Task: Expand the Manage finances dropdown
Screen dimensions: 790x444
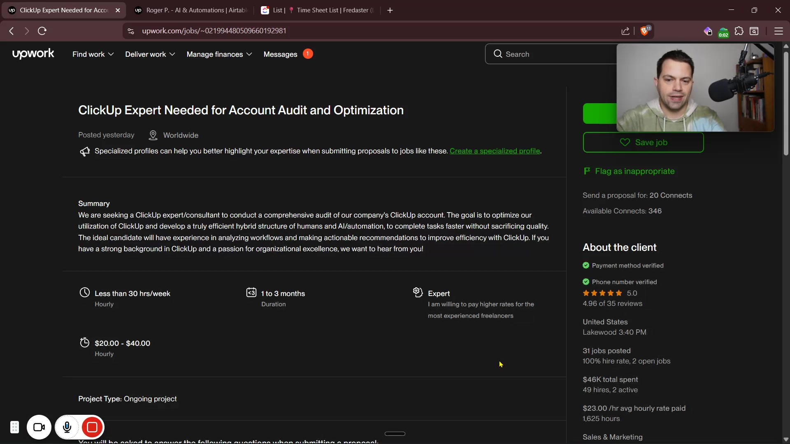Action: pos(219,54)
